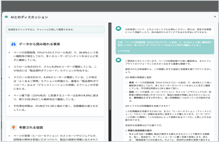Quote the hypothesis about ページの冒頭（ヒーローセクション）

pyautogui.click(x=55, y=137)
